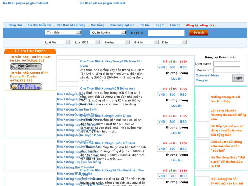Focus the User name text field
This screenshot has height=186, width=248.
click(x=227, y=64)
